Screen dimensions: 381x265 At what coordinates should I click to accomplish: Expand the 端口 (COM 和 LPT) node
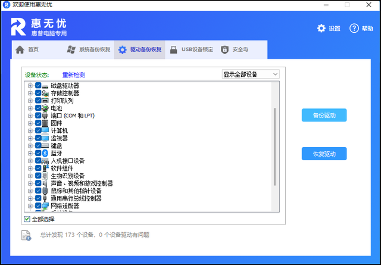30,116
